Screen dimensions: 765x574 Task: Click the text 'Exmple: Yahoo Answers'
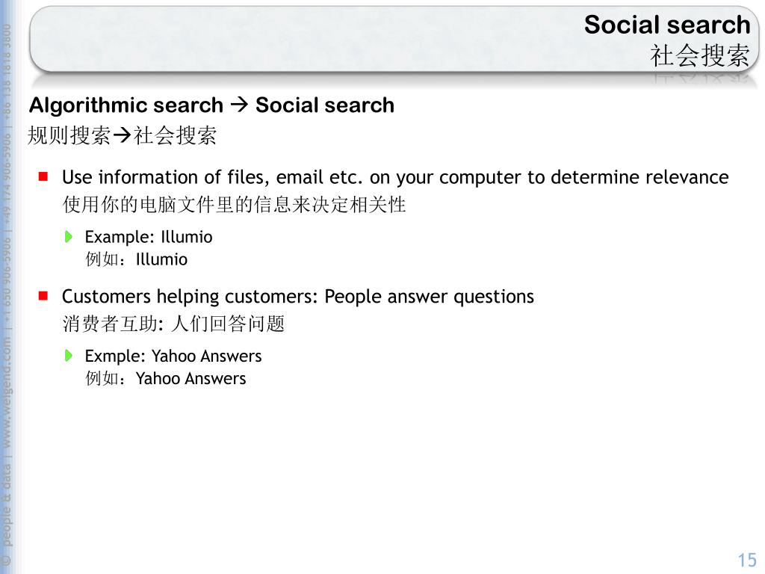[173, 357]
